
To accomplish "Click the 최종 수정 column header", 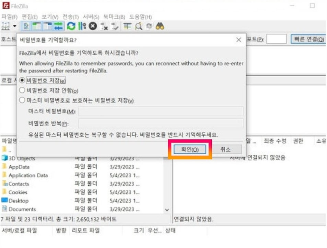I will tap(275, 141).
